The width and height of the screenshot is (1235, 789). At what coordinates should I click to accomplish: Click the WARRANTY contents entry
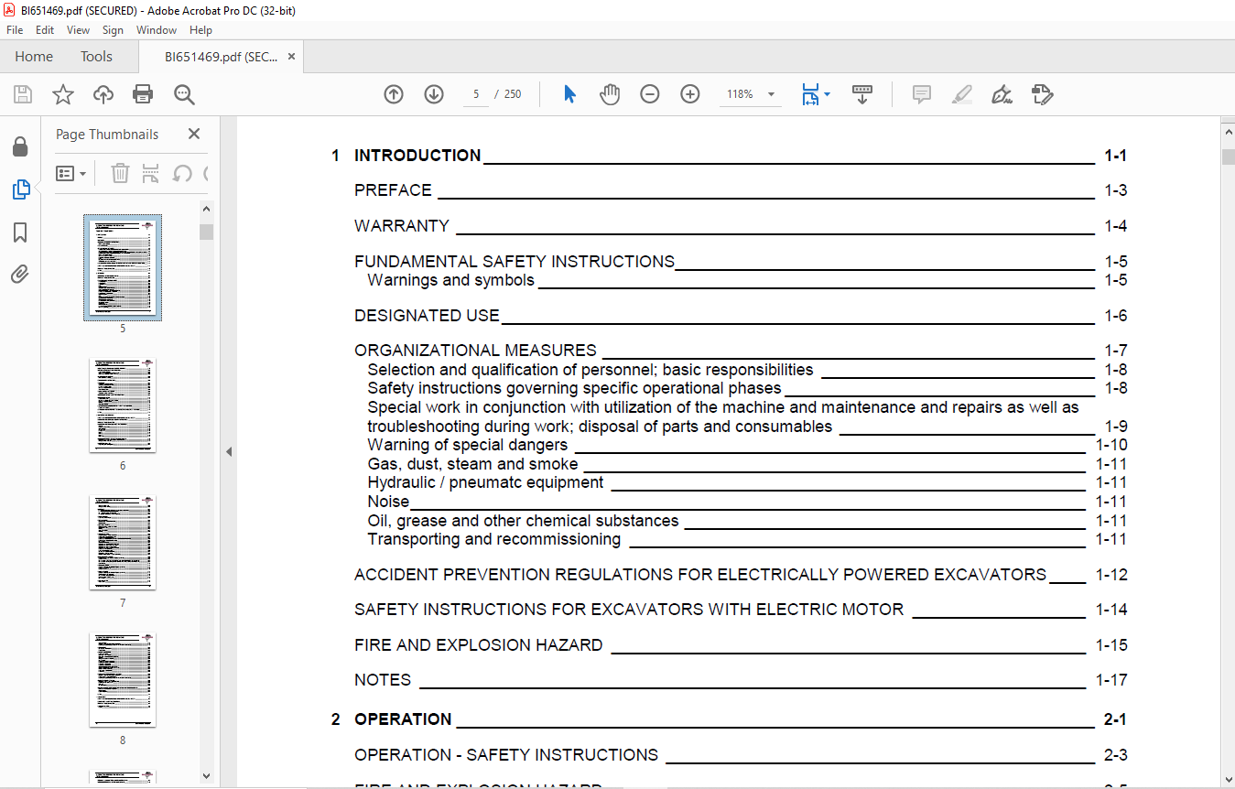[402, 226]
